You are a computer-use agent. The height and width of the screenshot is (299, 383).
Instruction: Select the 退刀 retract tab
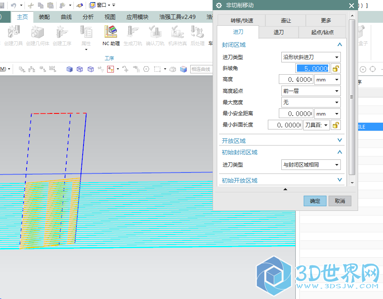click(x=279, y=32)
